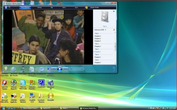Click the DVD list scrollbar thumb

pos(115,47)
